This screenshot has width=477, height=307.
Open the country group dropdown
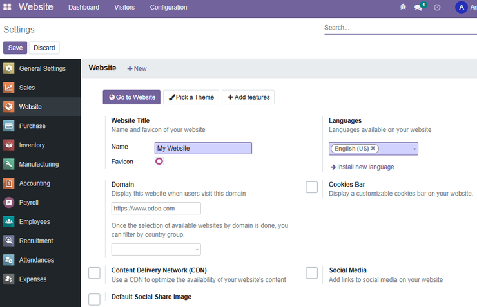click(156, 249)
